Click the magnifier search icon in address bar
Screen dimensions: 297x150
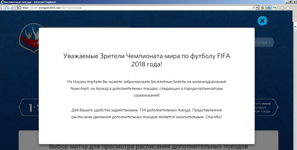pyautogui.click(x=253, y=7)
